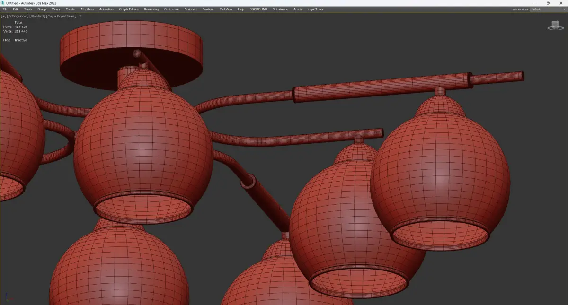The width and height of the screenshot is (568, 305).
Task: Open the Group menu
Action: [x=42, y=9]
